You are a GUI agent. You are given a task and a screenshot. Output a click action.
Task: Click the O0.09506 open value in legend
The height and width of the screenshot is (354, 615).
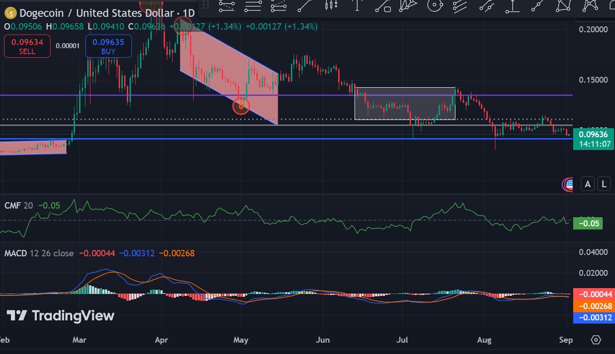pyautogui.click(x=22, y=27)
